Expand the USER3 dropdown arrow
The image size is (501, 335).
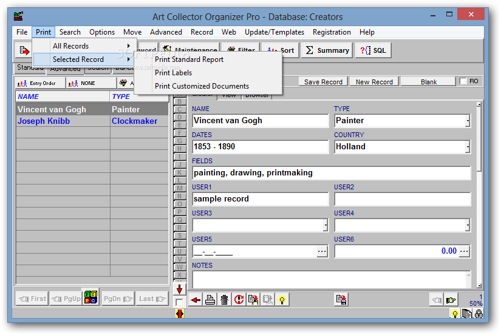[325, 226]
